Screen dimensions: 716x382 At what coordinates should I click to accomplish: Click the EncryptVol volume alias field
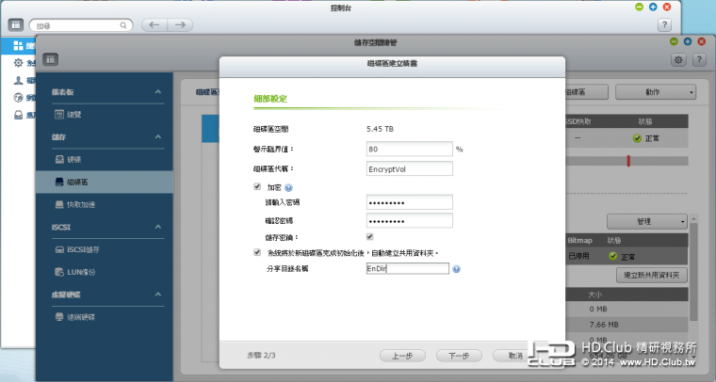[x=409, y=168]
